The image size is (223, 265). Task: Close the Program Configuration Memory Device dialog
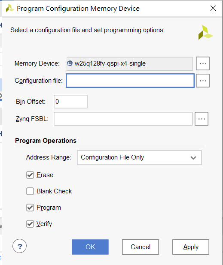point(213,8)
